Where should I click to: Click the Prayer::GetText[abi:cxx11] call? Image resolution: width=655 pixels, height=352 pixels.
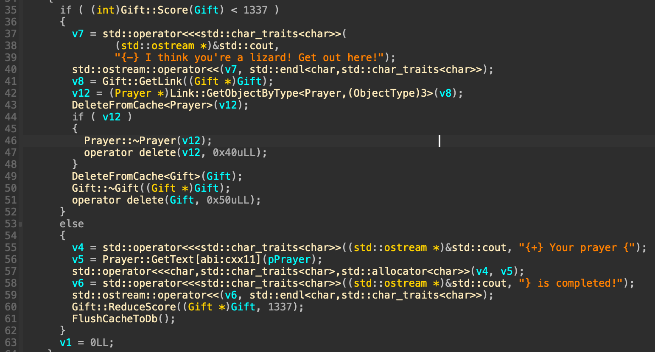182,259
